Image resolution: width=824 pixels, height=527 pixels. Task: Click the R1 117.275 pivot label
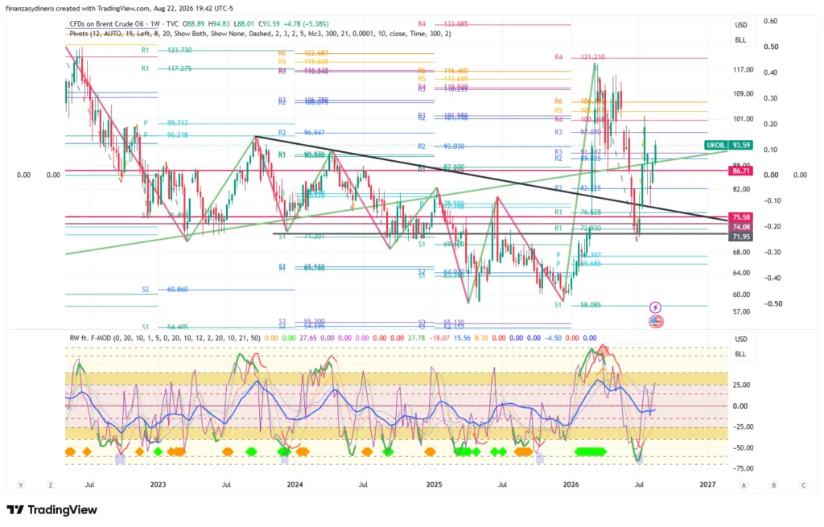click(x=166, y=69)
